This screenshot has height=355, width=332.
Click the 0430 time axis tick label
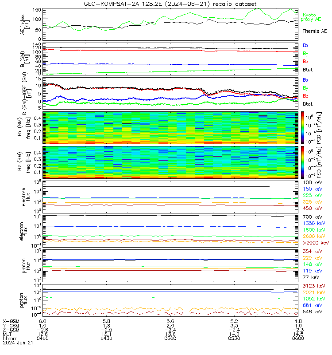click(106, 338)
